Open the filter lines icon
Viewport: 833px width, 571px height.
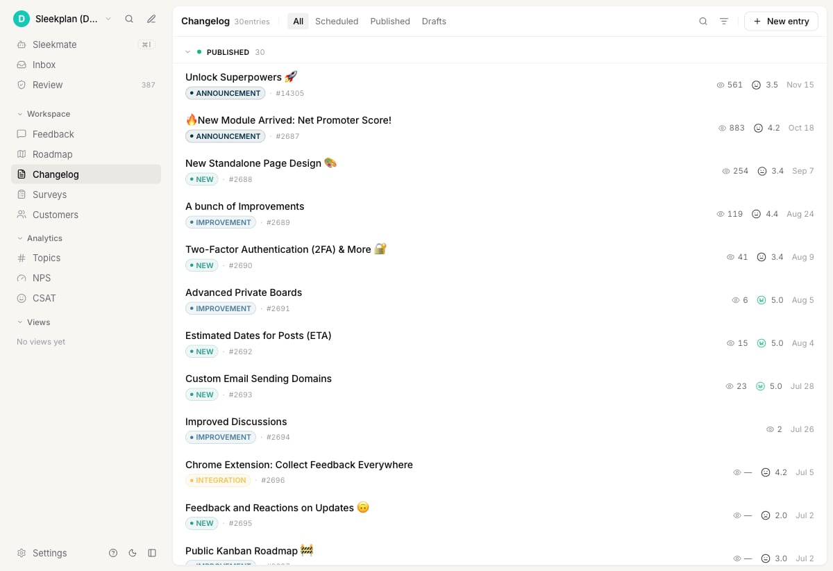[724, 22]
